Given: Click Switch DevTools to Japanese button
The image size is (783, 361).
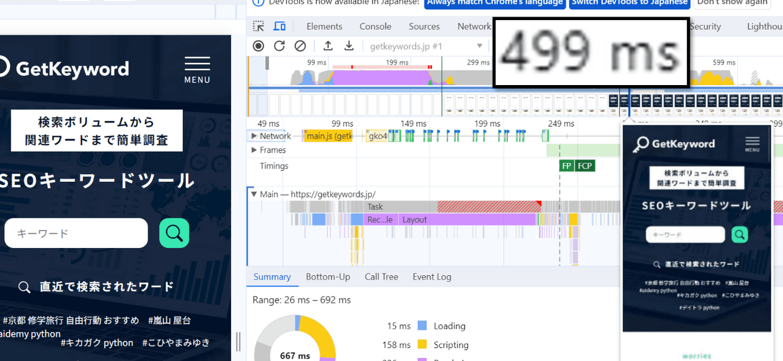Looking at the screenshot, I should tap(629, 3).
